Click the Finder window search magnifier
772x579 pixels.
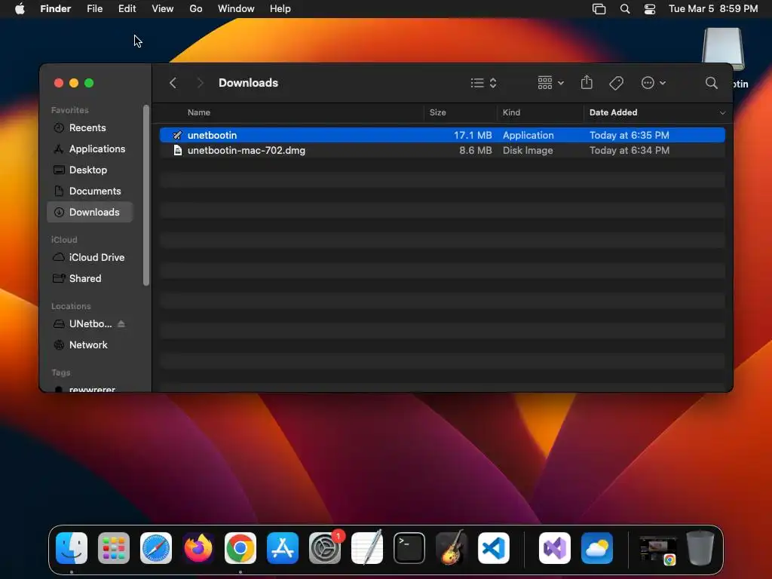(711, 83)
